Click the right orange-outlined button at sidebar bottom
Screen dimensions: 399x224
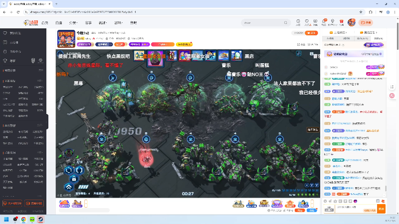(x=34, y=204)
